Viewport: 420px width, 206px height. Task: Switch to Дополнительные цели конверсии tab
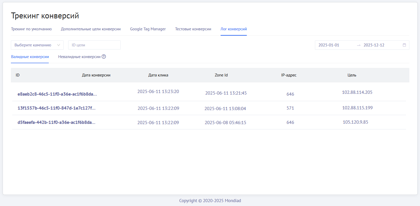pos(91,29)
